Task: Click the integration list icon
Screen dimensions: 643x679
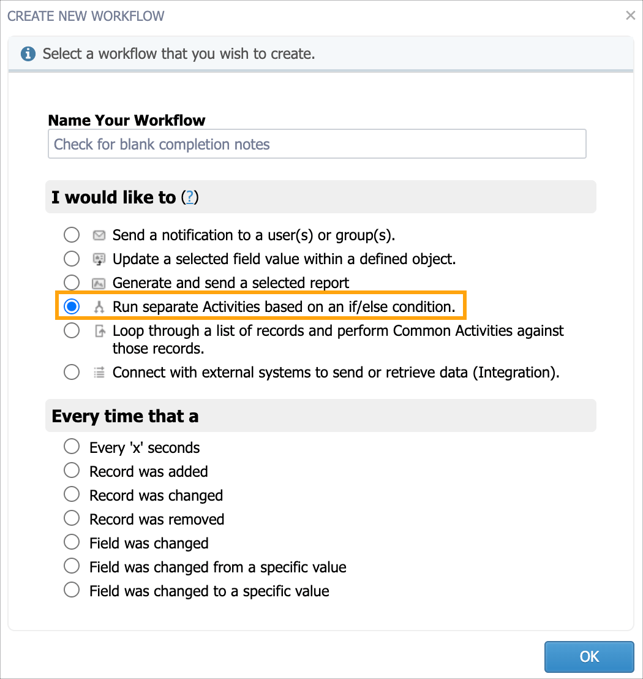Action: tap(99, 372)
